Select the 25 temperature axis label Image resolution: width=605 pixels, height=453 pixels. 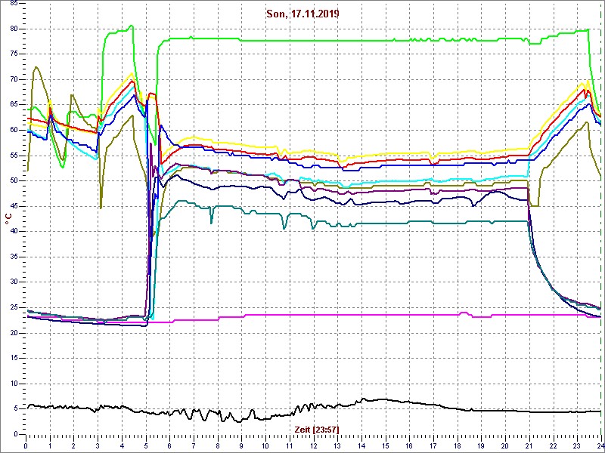click(13, 308)
